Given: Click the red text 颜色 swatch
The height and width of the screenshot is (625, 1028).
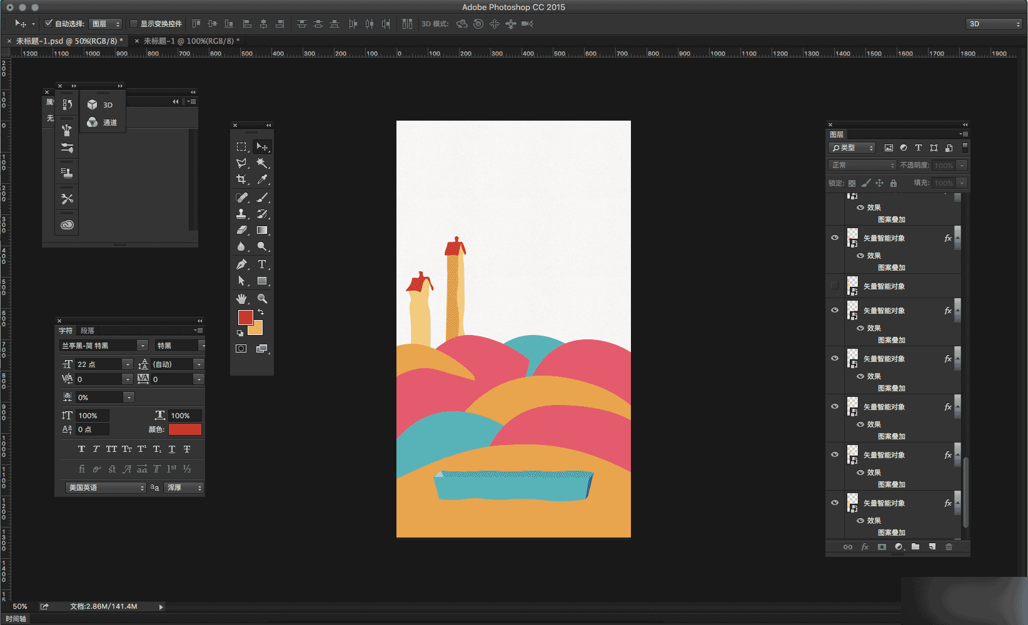Looking at the screenshot, I should [x=185, y=429].
